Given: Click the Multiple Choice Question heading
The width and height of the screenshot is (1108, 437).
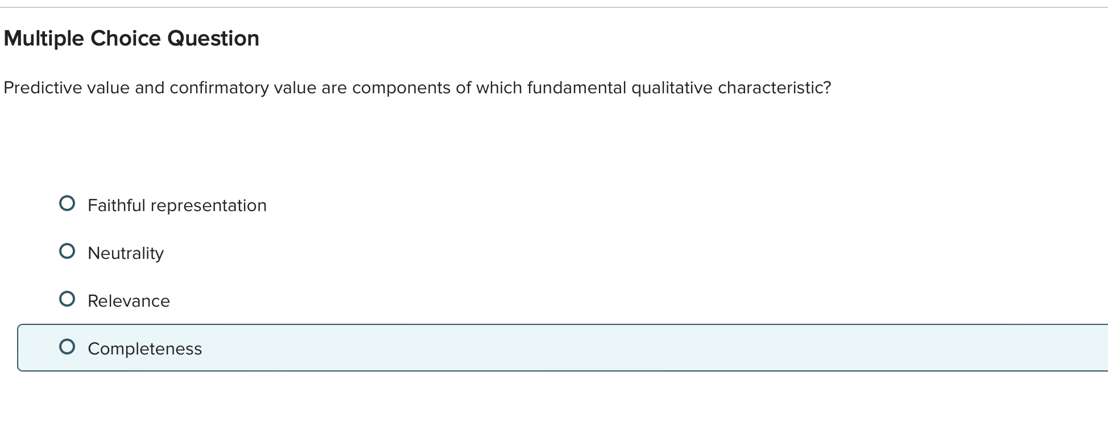Looking at the screenshot, I should 131,38.
